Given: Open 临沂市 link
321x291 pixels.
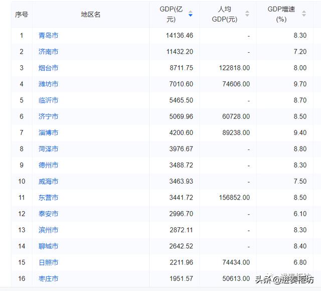Looking at the screenshot, I should pos(48,100).
